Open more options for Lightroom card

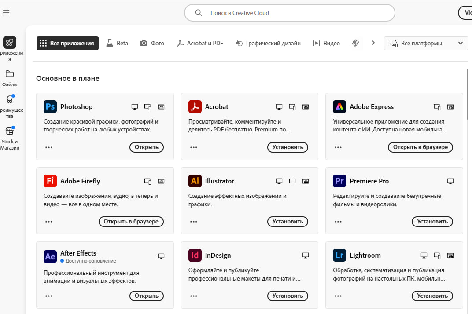click(x=338, y=296)
